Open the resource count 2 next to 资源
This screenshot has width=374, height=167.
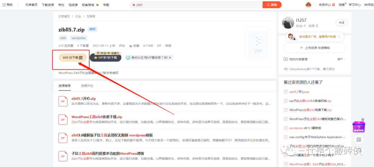click(317, 26)
